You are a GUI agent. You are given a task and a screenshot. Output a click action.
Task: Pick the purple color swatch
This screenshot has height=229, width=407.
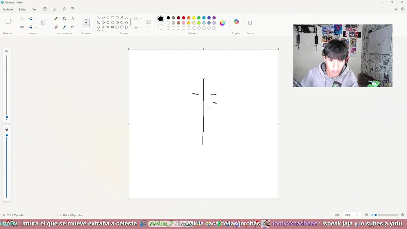pyautogui.click(x=214, y=18)
